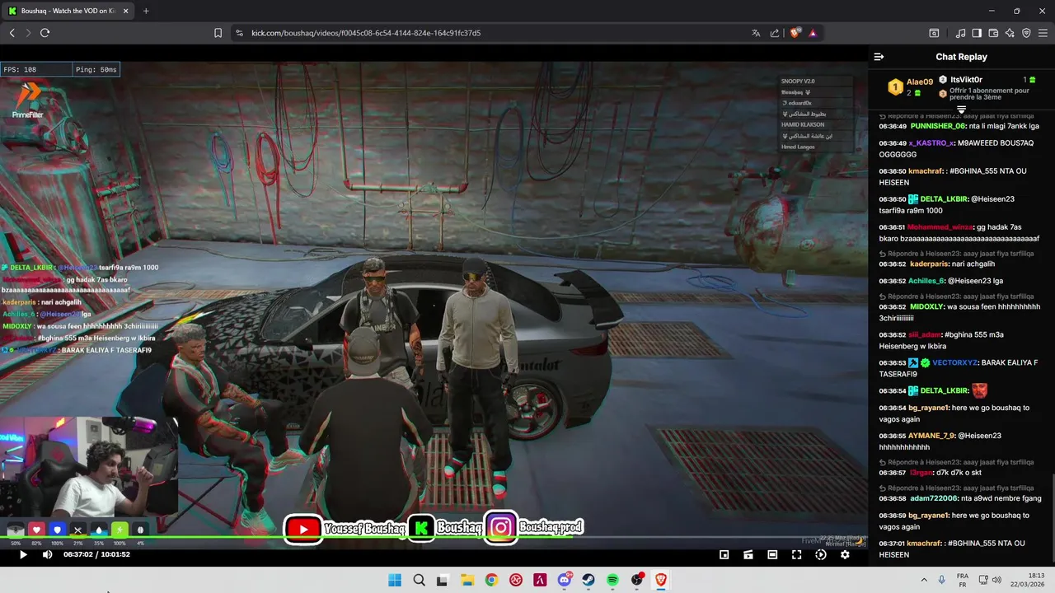Screen dimensions: 1055x593
Task: Click username Mohammed_winza in chat replay
Action: point(940,226)
